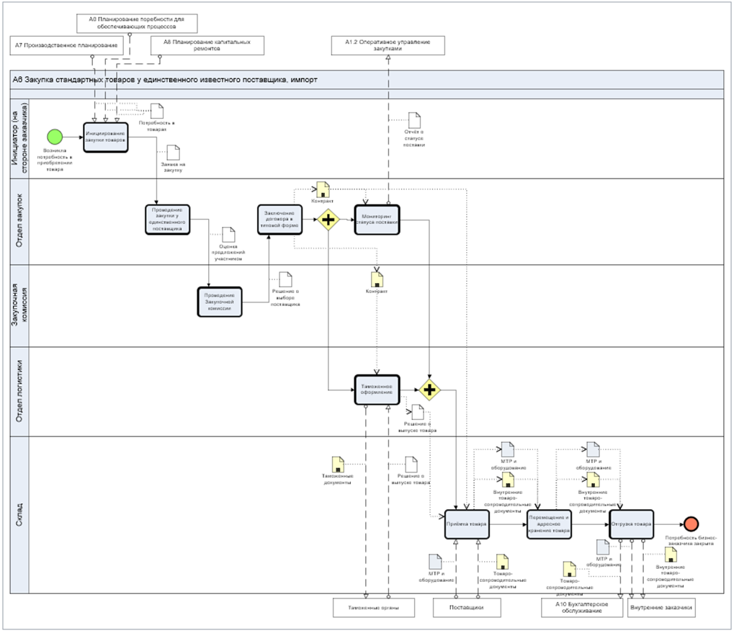This screenshot has width=734, height=633.
Task: Select the Оценка предложений участников document icon
Action: pos(228,235)
